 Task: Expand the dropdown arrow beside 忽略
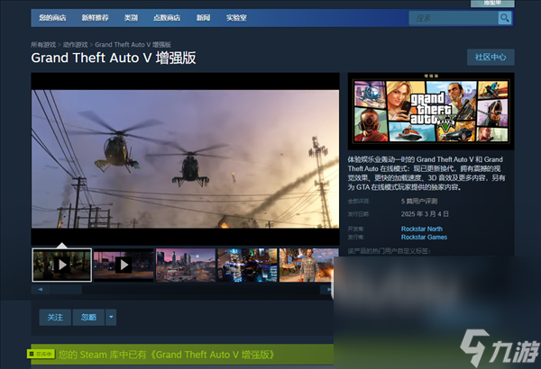(x=111, y=318)
